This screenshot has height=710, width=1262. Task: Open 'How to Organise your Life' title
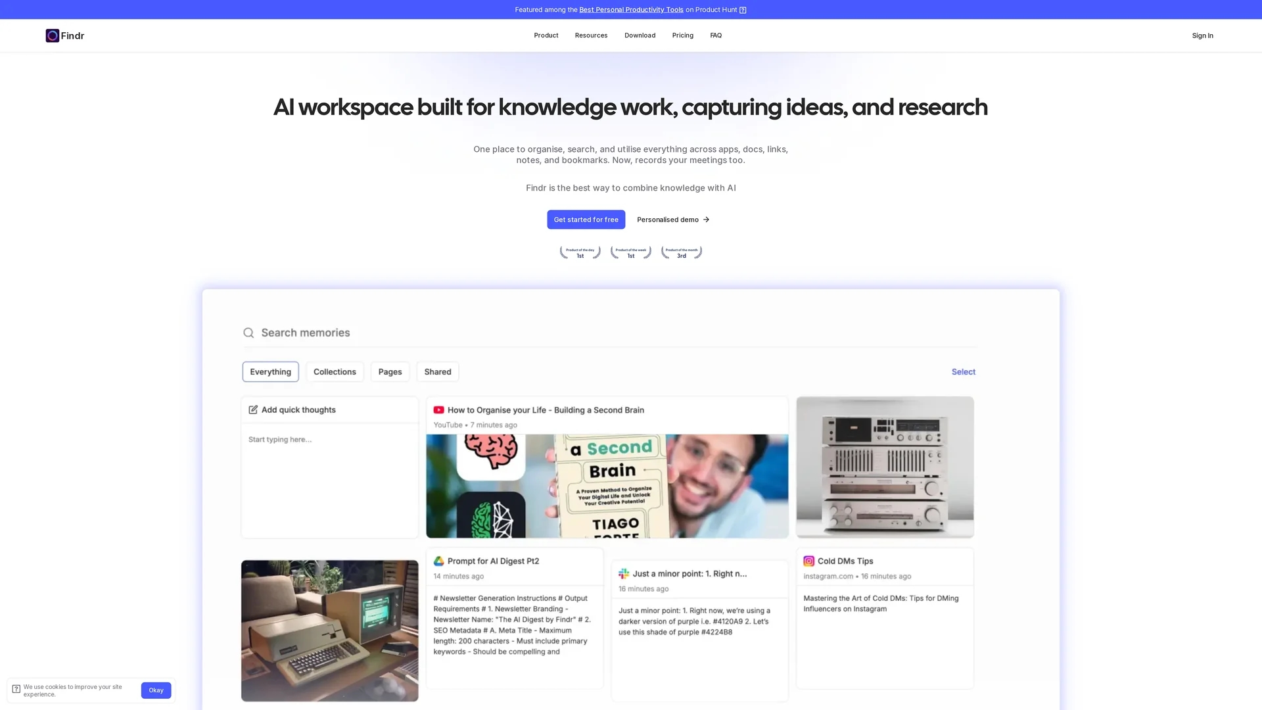546,410
